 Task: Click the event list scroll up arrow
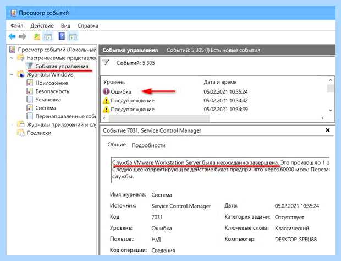pyautogui.click(x=331, y=80)
